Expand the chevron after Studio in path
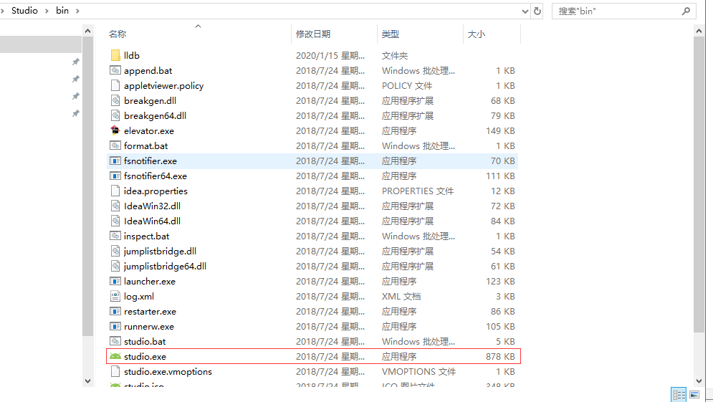The width and height of the screenshot is (713, 402). 47,11
